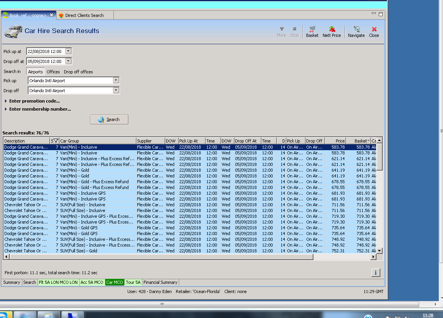Click the Pick up Orlando Intl Airport field
443x318 pixels.
point(70,81)
